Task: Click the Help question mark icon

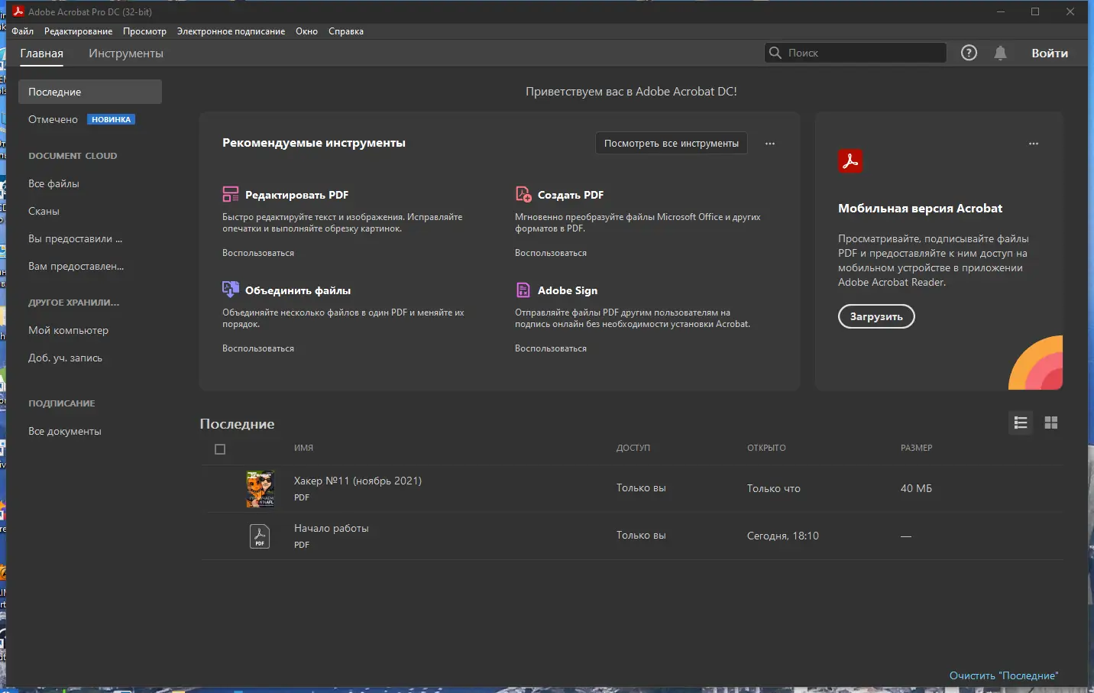Action: 969,53
